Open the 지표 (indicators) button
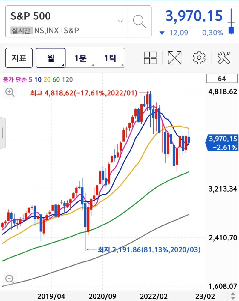 (x=19, y=58)
